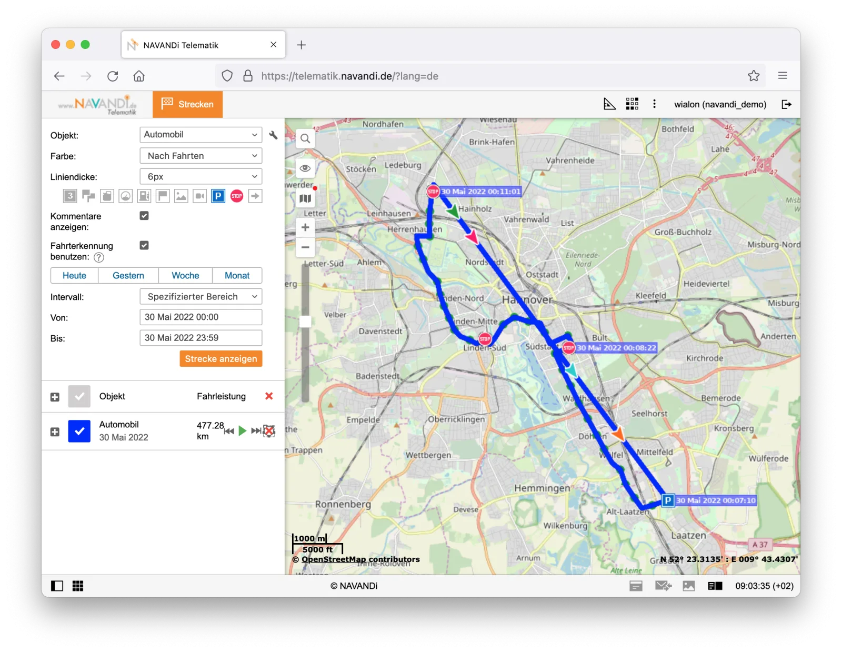The width and height of the screenshot is (842, 652).
Task: Toggle the video markers icon
Action: pyautogui.click(x=199, y=196)
